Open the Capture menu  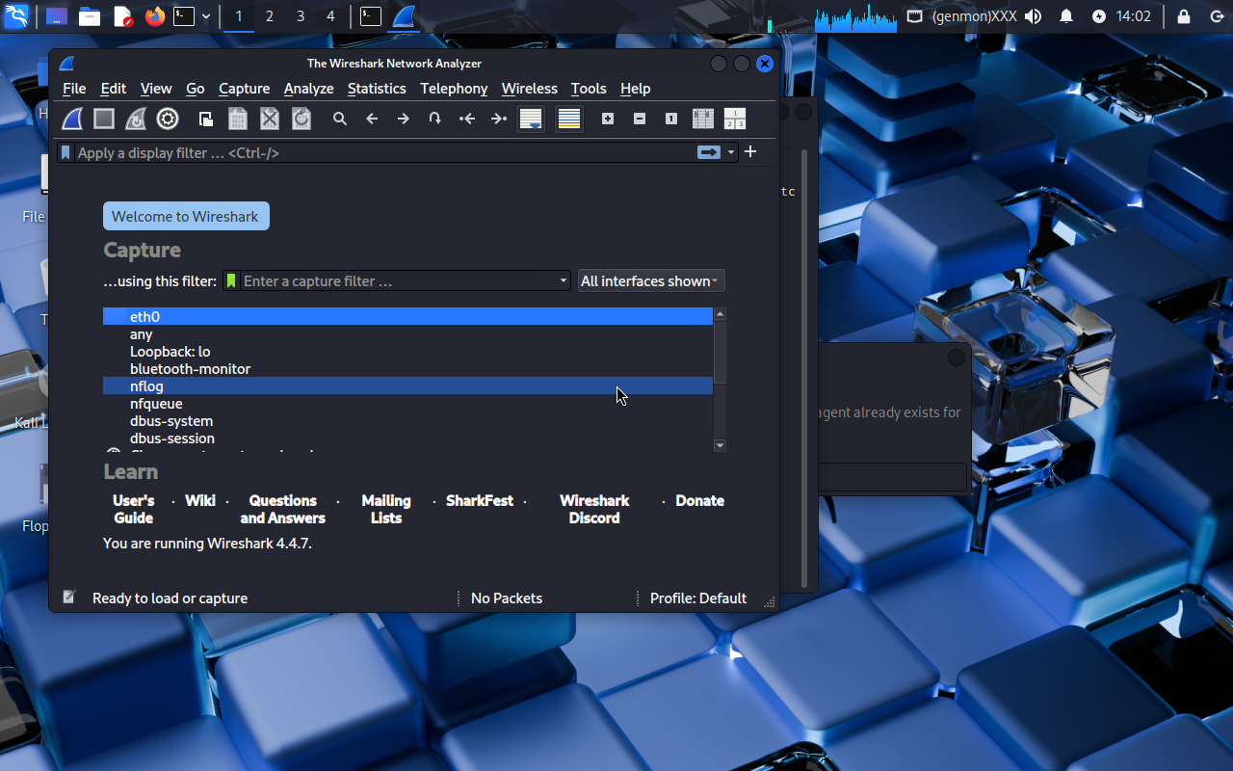coord(245,88)
